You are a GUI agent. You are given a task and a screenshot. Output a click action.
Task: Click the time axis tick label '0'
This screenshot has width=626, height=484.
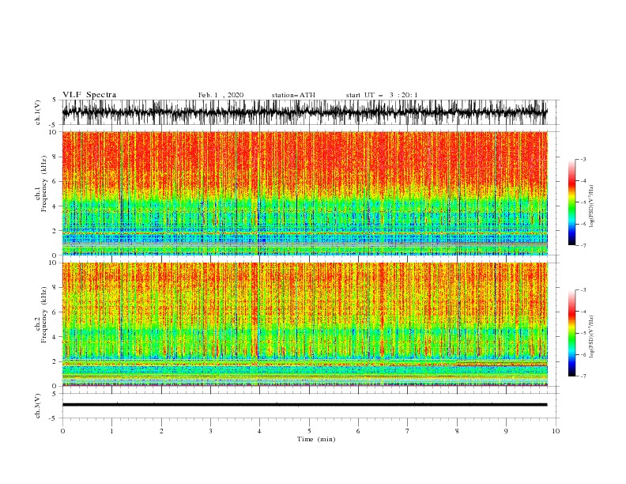(x=62, y=431)
